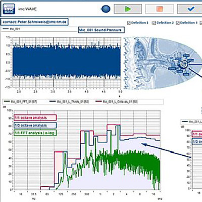This screenshot has width=202, height=202.
Task: Click the blue checkmark confirm button
Action: point(190,9)
